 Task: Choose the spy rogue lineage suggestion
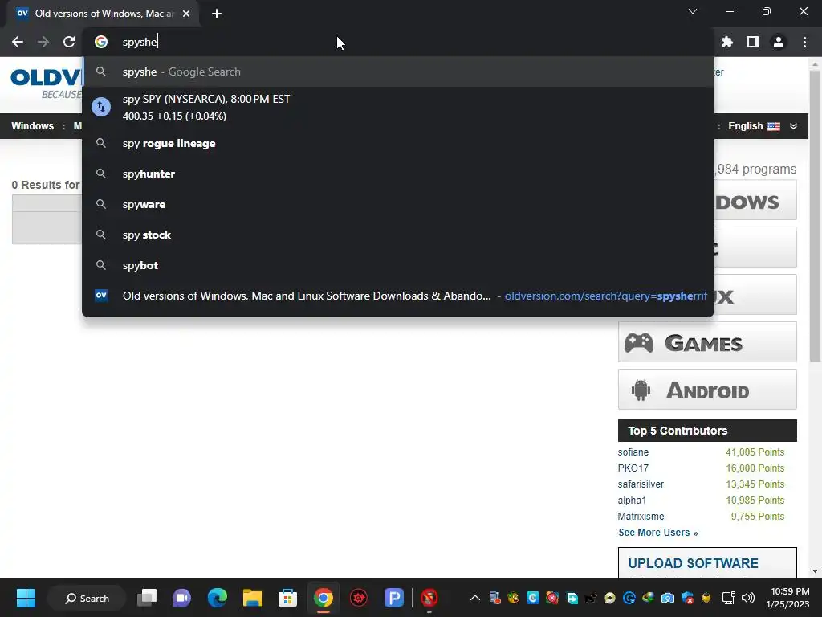(x=398, y=143)
